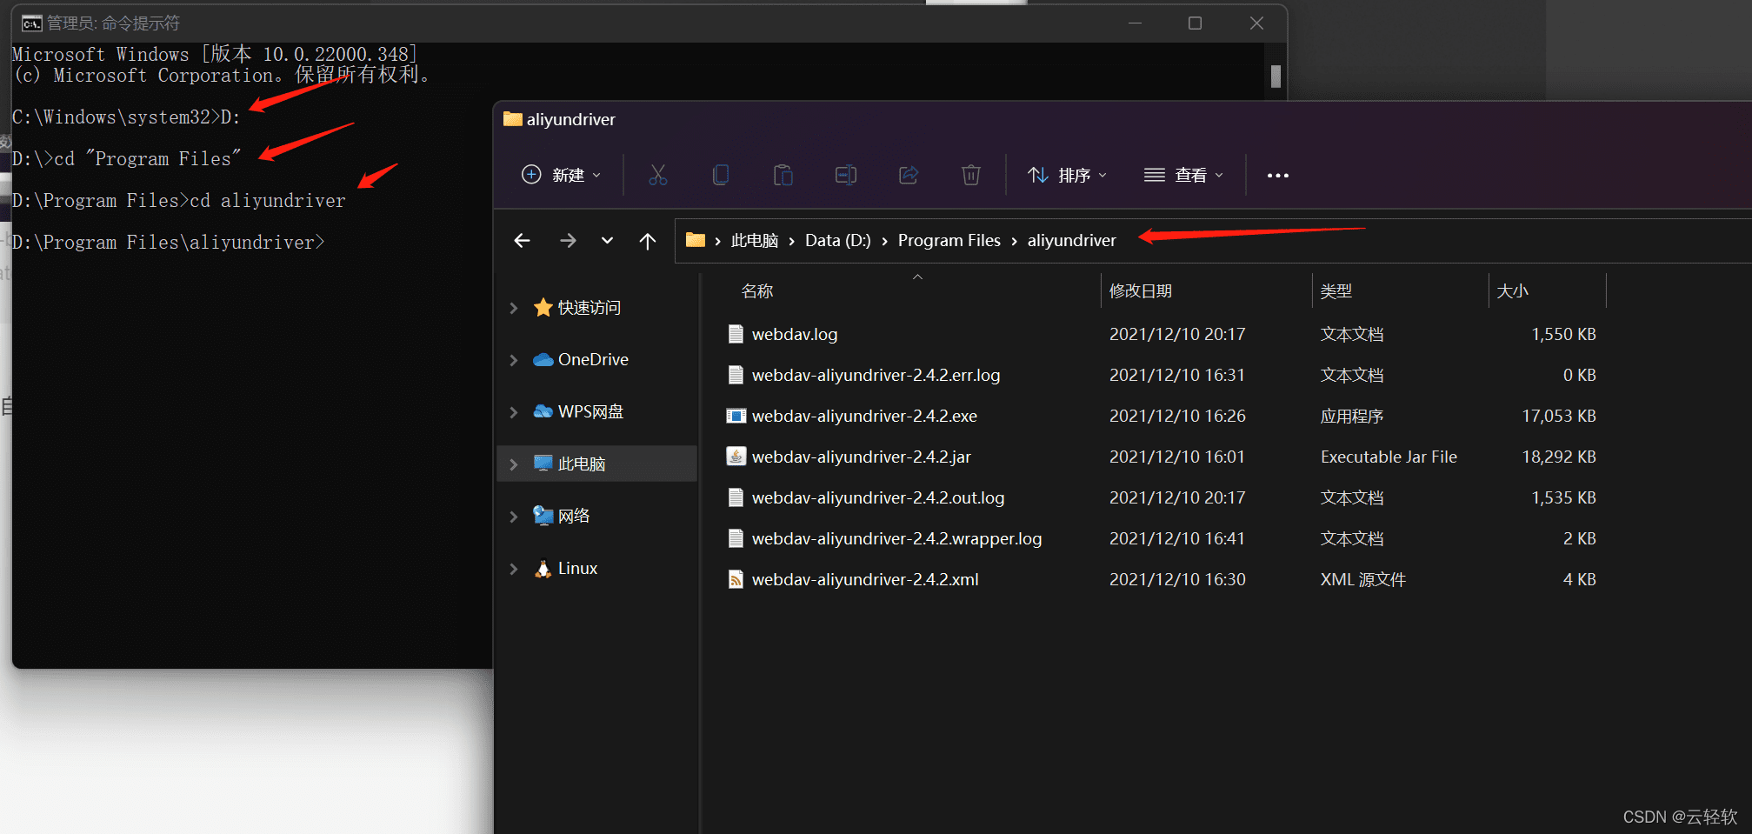1752x834 pixels.
Task: Click the Delete trash can icon
Action: (x=970, y=176)
